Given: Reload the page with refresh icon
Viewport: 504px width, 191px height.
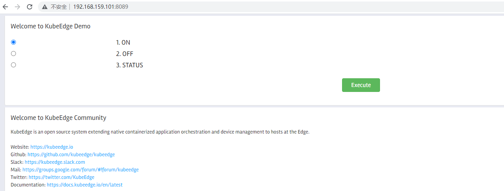Looking at the screenshot, I should point(30,7).
